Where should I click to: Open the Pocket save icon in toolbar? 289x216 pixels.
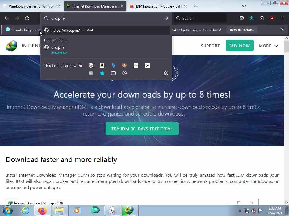click(242, 18)
